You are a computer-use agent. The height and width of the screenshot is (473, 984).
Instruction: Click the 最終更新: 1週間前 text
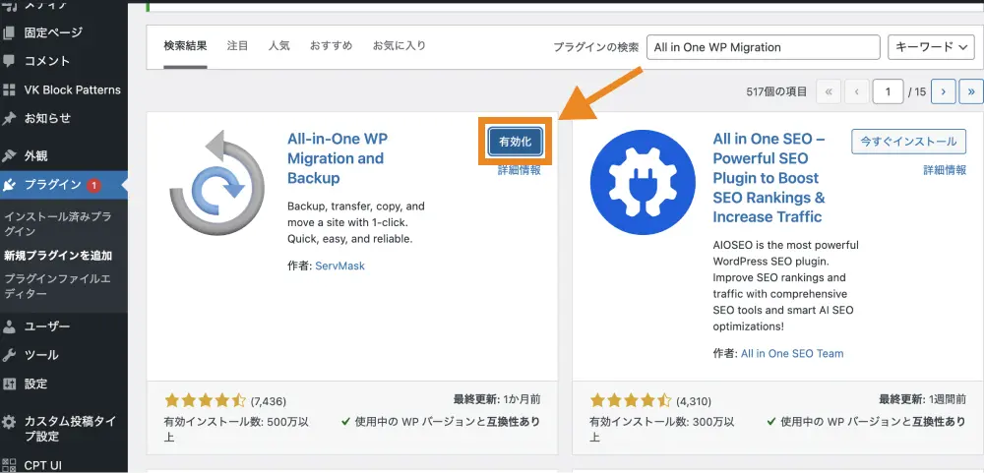pos(922,399)
